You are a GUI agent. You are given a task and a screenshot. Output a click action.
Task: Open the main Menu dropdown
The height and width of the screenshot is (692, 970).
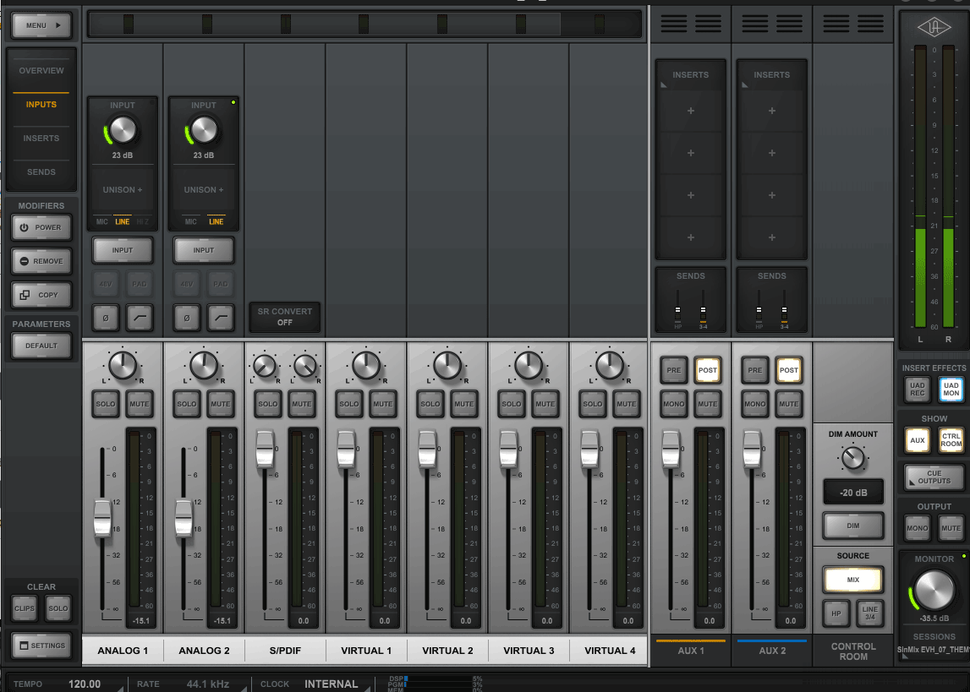(x=41, y=26)
